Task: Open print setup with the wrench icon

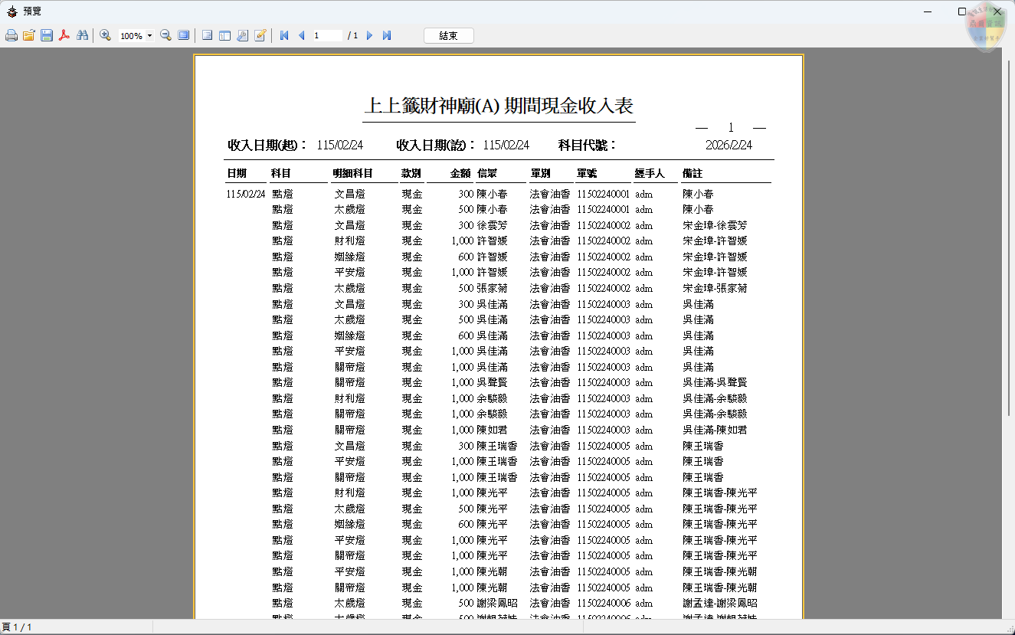Action: tap(242, 35)
